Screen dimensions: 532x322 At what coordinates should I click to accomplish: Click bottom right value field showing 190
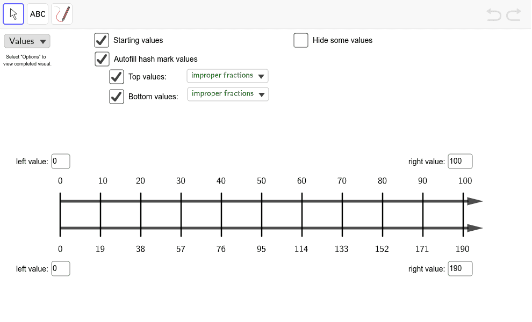tap(460, 268)
